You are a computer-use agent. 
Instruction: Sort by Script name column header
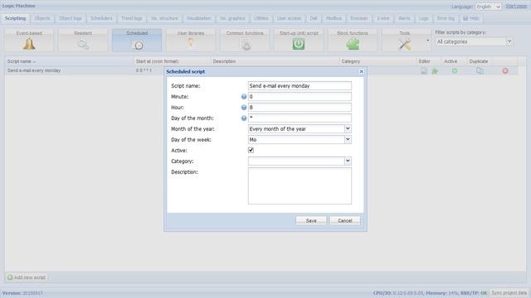tap(69, 61)
